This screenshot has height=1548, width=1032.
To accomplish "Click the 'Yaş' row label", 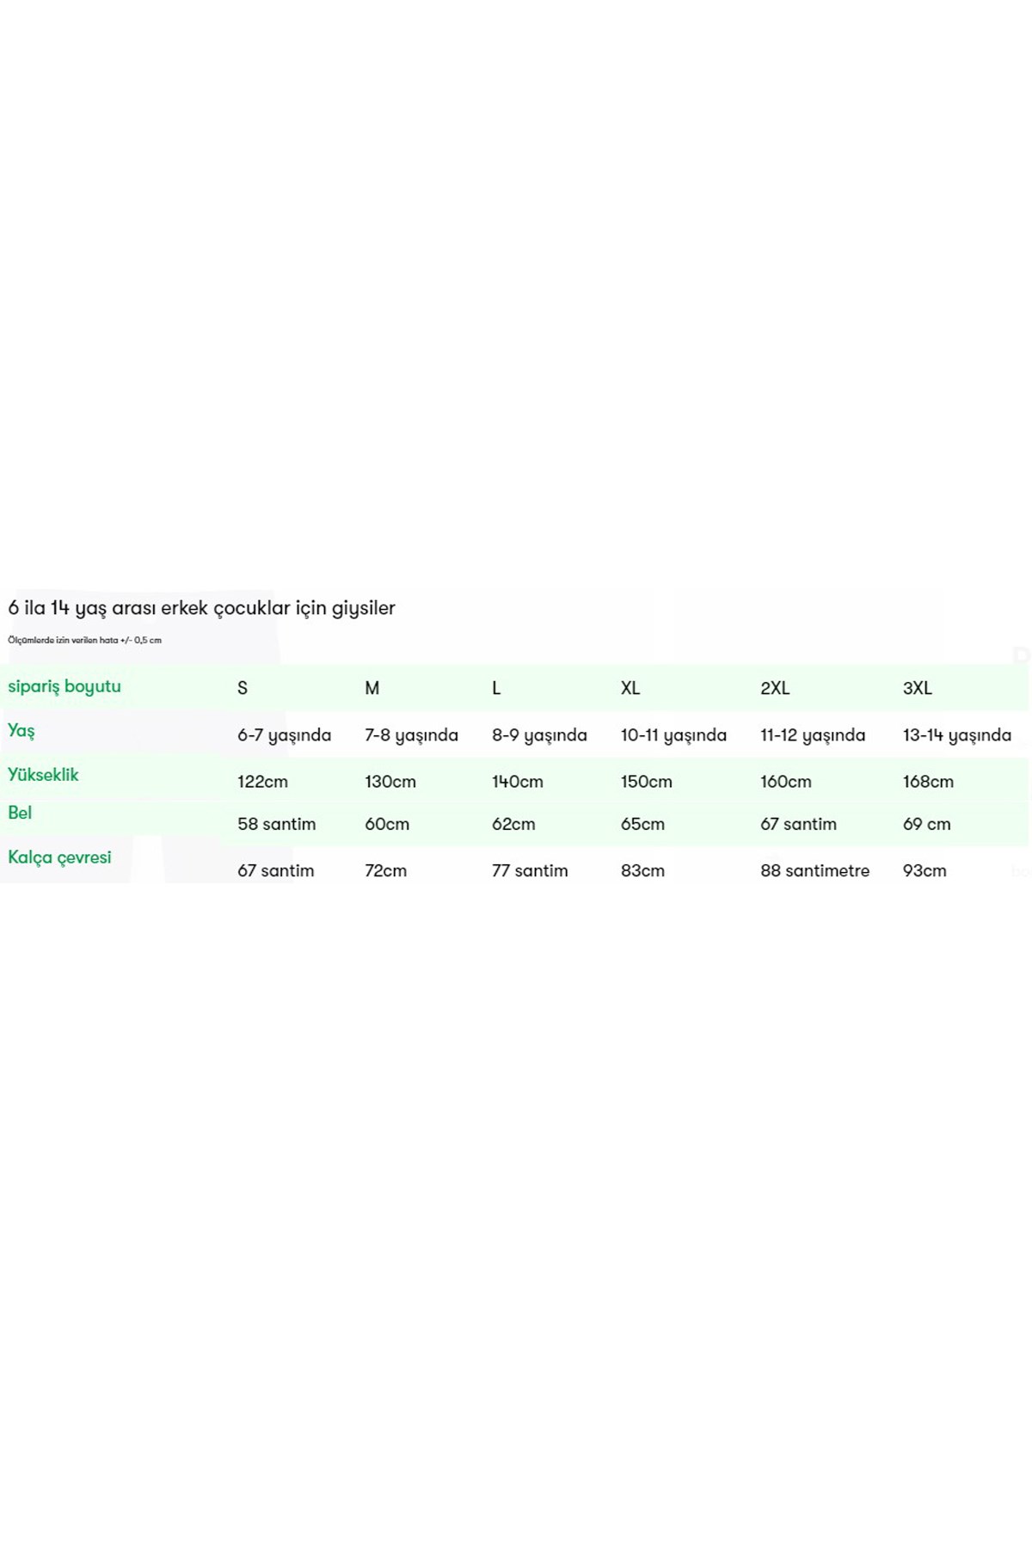I will (21, 731).
